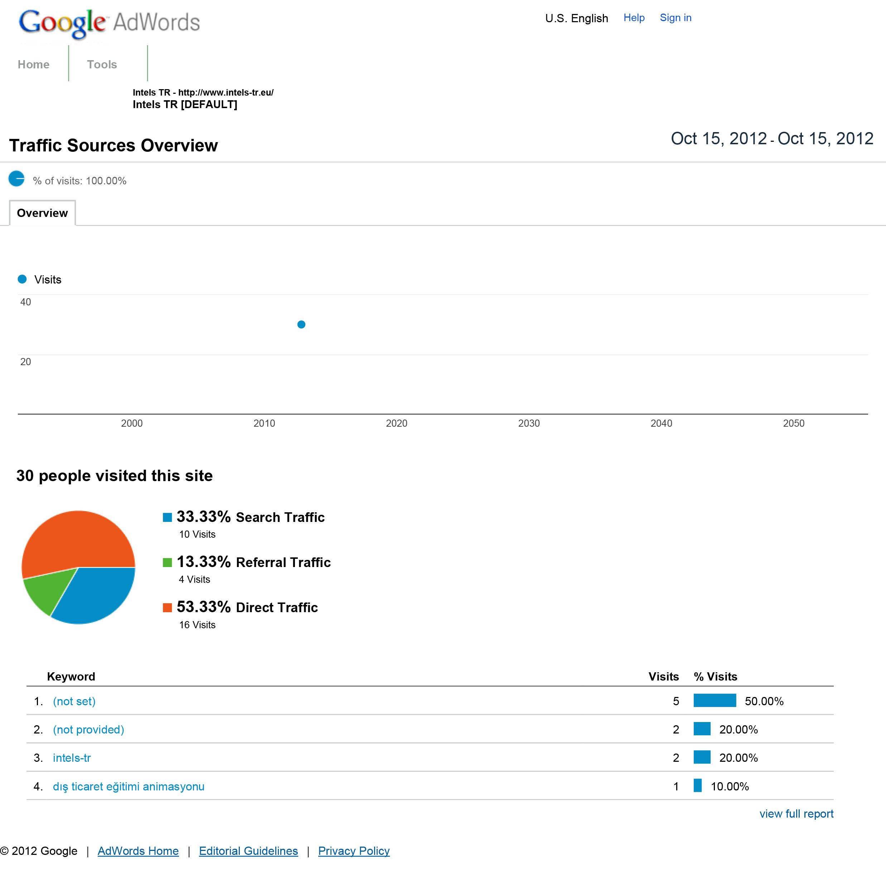Select the Overview tab
This screenshot has width=886, height=886.
pyautogui.click(x=42, y=213)
